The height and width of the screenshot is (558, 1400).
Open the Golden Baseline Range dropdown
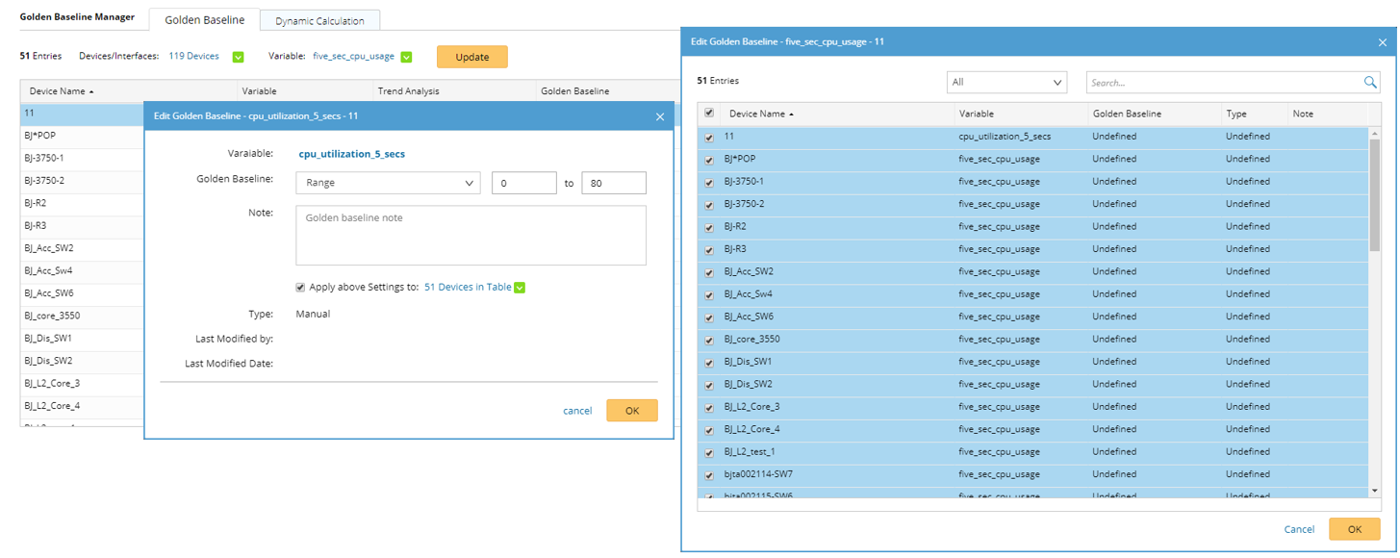(388, 183)
